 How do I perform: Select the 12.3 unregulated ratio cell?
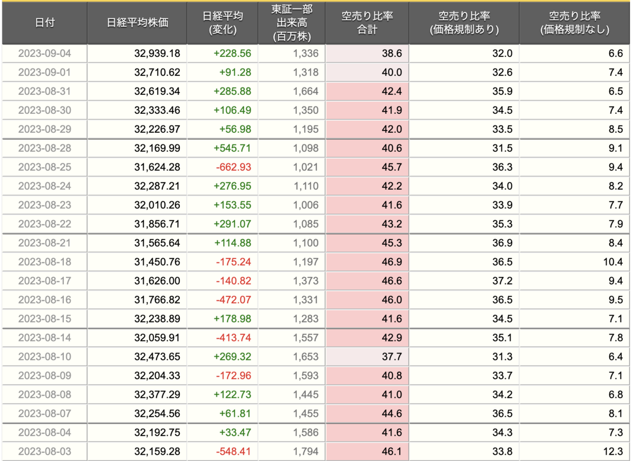[574, 452]
